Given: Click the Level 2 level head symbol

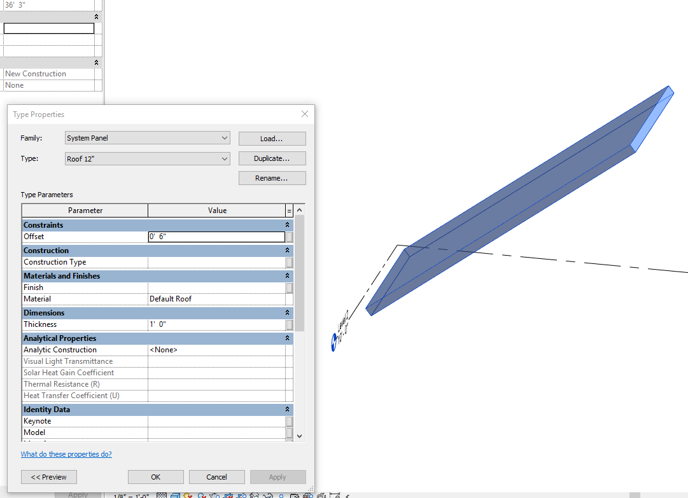Looking at the screenshot, I should (334, 342).
